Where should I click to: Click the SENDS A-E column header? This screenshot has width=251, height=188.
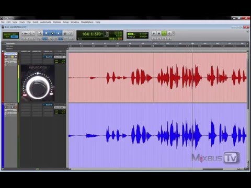[48, 51]
